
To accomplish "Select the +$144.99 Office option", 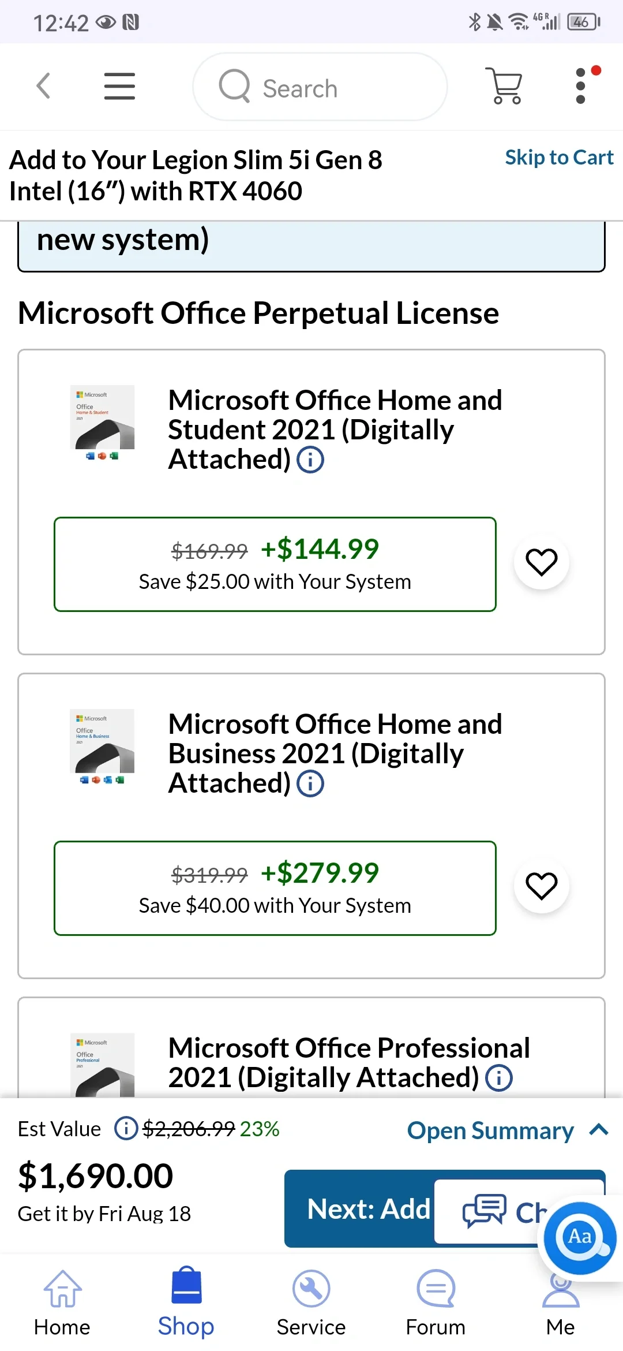I will pos(275,564).
